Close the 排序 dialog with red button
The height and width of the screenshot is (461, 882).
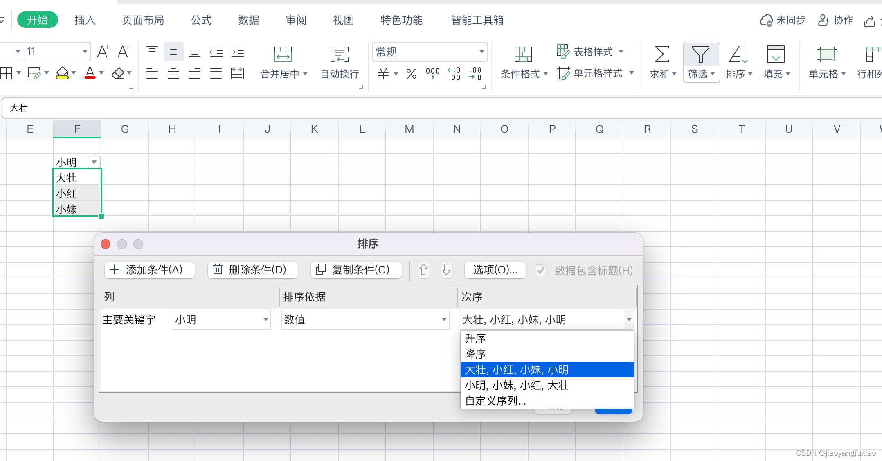[106, 244]
